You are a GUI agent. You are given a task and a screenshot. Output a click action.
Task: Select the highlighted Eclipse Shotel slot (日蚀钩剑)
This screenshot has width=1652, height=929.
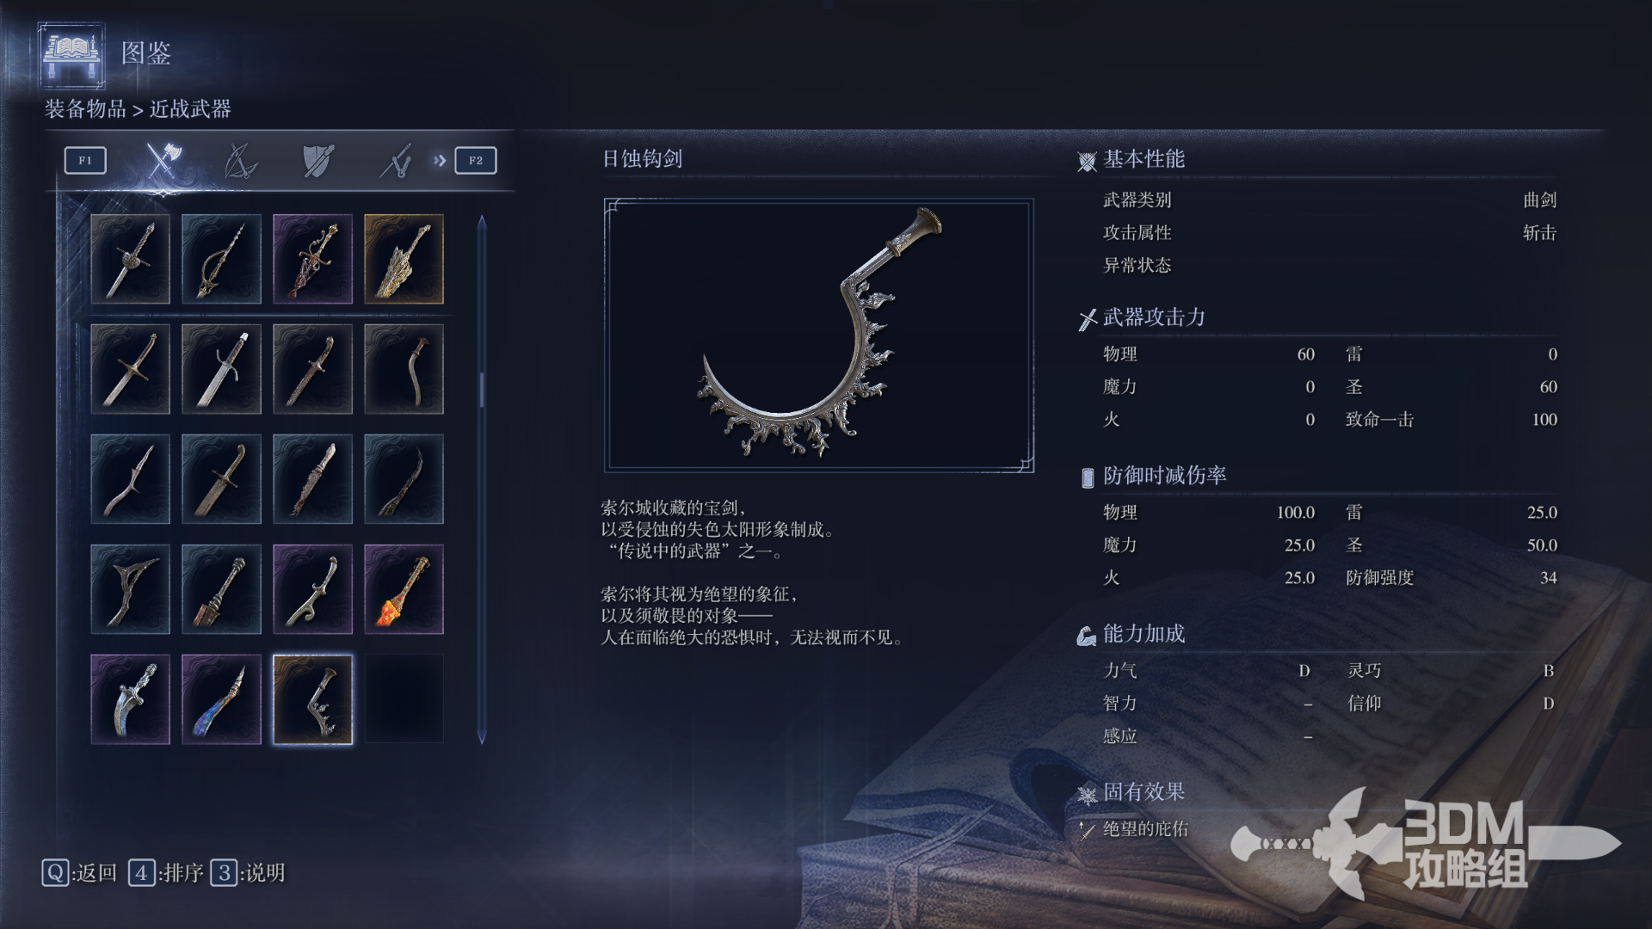click(312, 699)
